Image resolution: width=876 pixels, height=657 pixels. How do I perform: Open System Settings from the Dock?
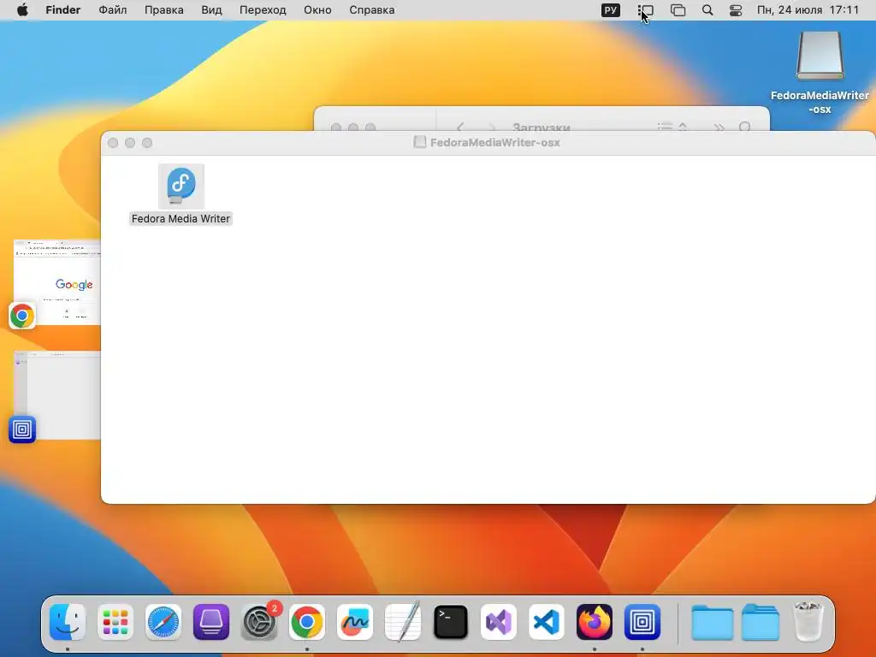pyautogui.click(x=259, y=622)
